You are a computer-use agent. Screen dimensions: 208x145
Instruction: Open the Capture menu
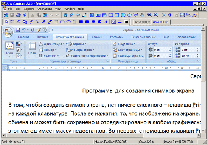pyautogui.click(x=29, y=9)
